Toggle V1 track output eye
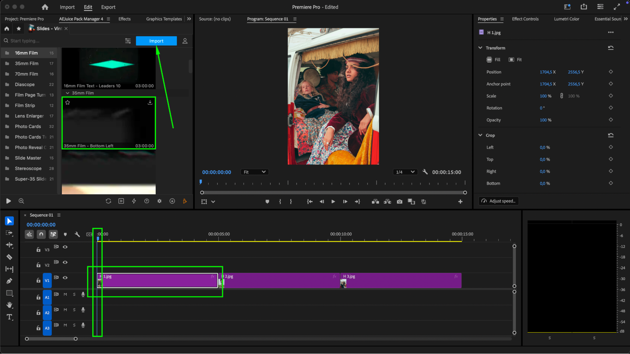 [x=65, y=278]
